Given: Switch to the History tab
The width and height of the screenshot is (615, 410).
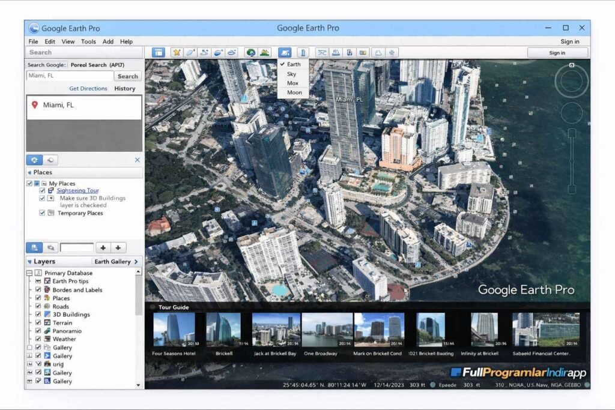Looking at the screenshot, I should click(x=125, y=88).
